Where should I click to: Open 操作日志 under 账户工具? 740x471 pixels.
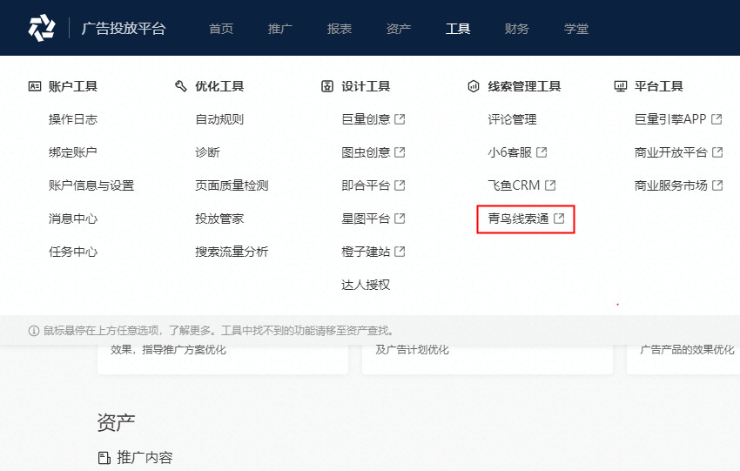[73, 119]
